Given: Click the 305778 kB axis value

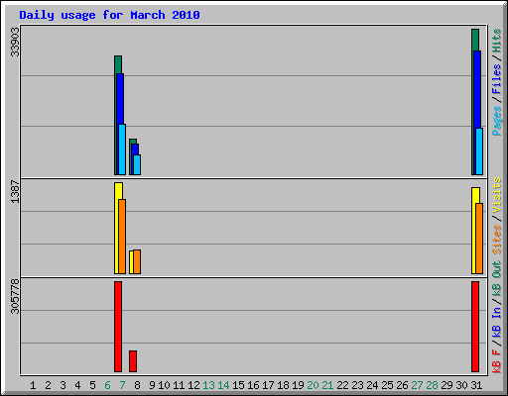Looking at the screenshot, I should click(15, 296).
